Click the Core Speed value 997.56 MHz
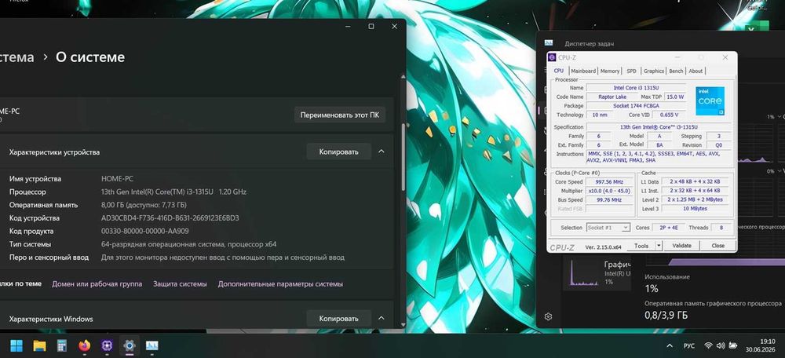 pos(608,182)
